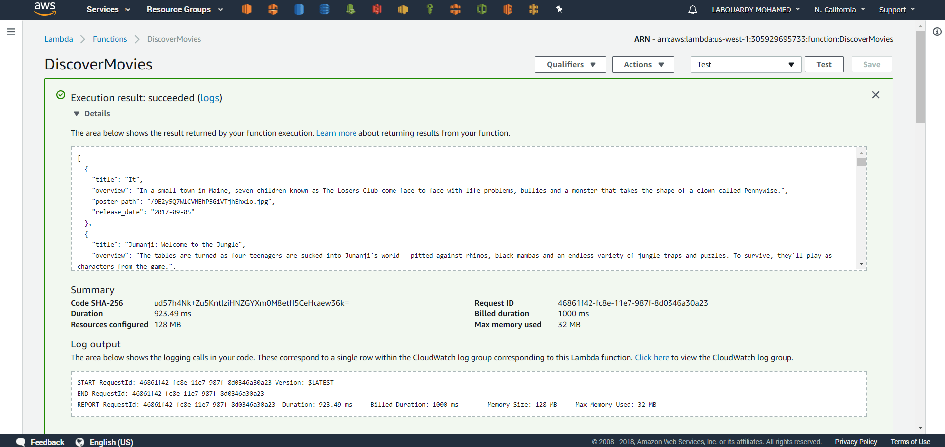Open the Test event selector combo box
945x447 pixels.
[746, 65]
